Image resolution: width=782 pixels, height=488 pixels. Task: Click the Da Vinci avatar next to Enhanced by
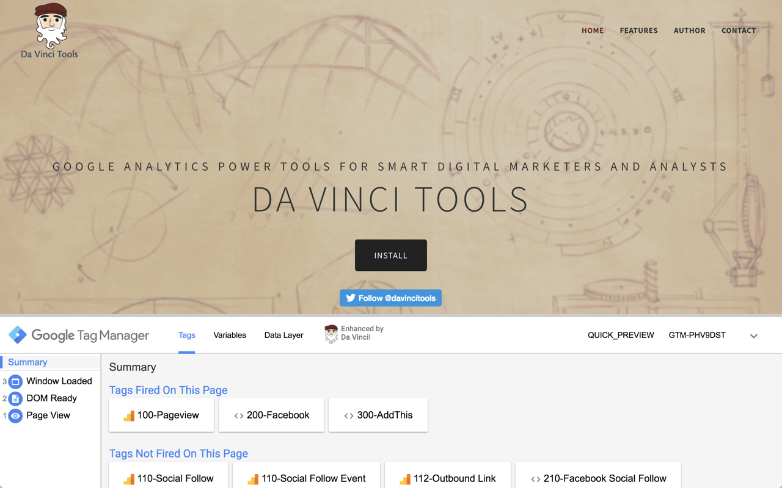coord(332,334)
